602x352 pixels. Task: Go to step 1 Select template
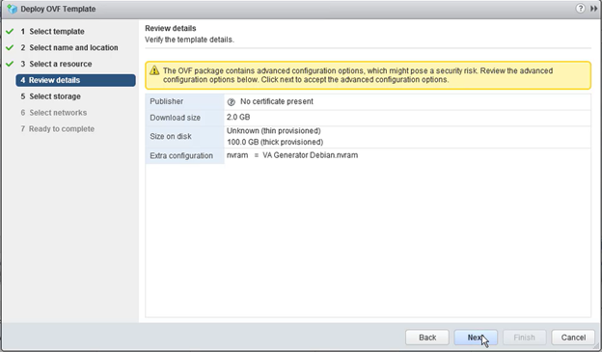coord(53,32)
